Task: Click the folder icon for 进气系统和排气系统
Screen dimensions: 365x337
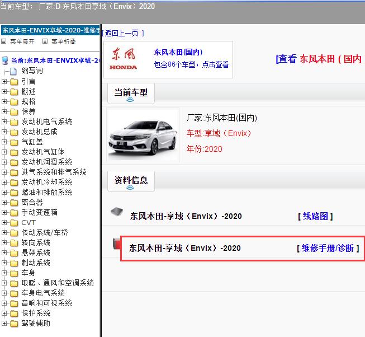Action: [x=14, y=172]
